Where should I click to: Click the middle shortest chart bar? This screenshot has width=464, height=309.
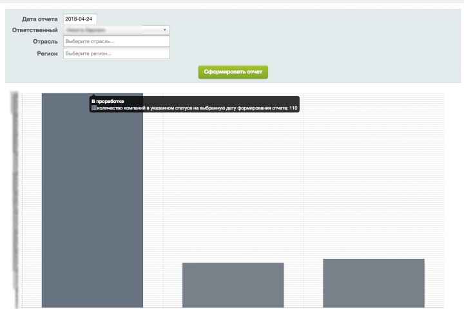(x=233, y=285)
